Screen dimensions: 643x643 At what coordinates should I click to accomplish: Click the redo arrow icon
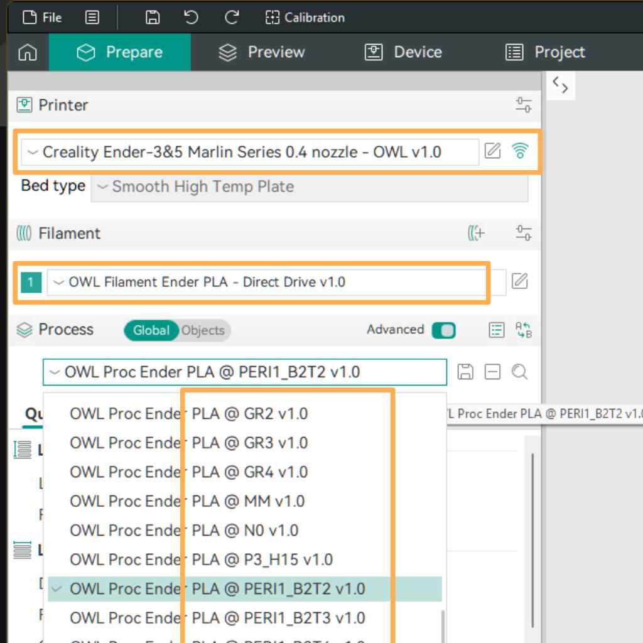pos(232,18)
